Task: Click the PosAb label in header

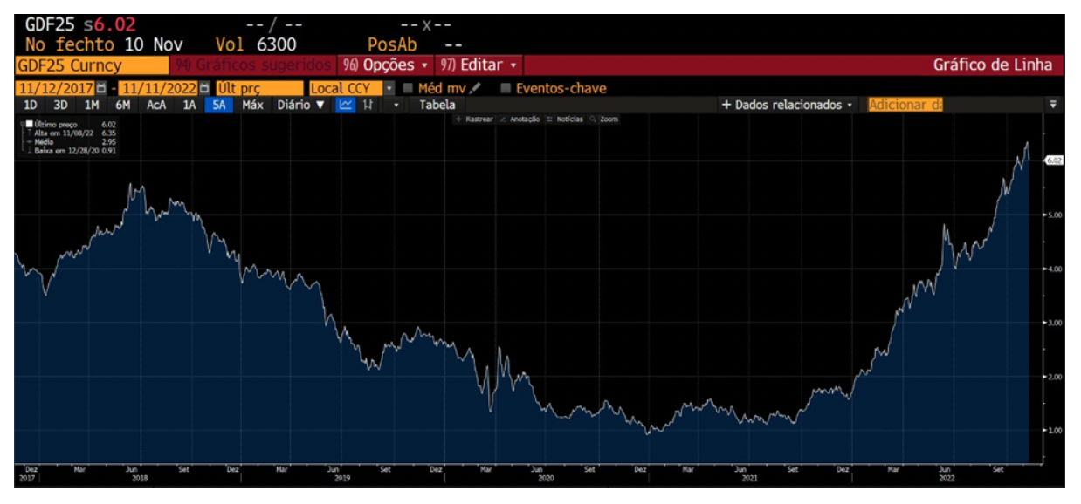Action: pyautogui.click(x=392, y=44)
